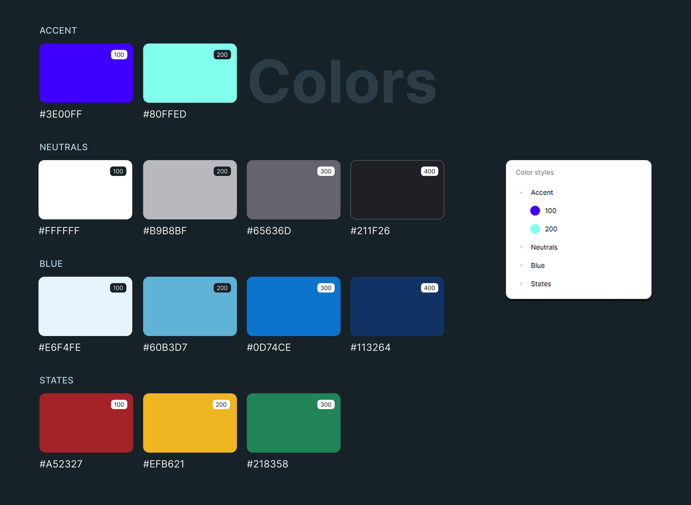This screenshot has width=691, height=505.
Task: Click the purple #3E00FF accent swatch
Action: point(86,73)
